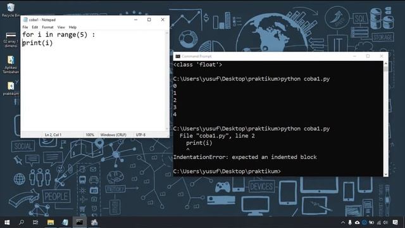Click the cloud icon in system tray
405x228 pixels.
(357, 222)
